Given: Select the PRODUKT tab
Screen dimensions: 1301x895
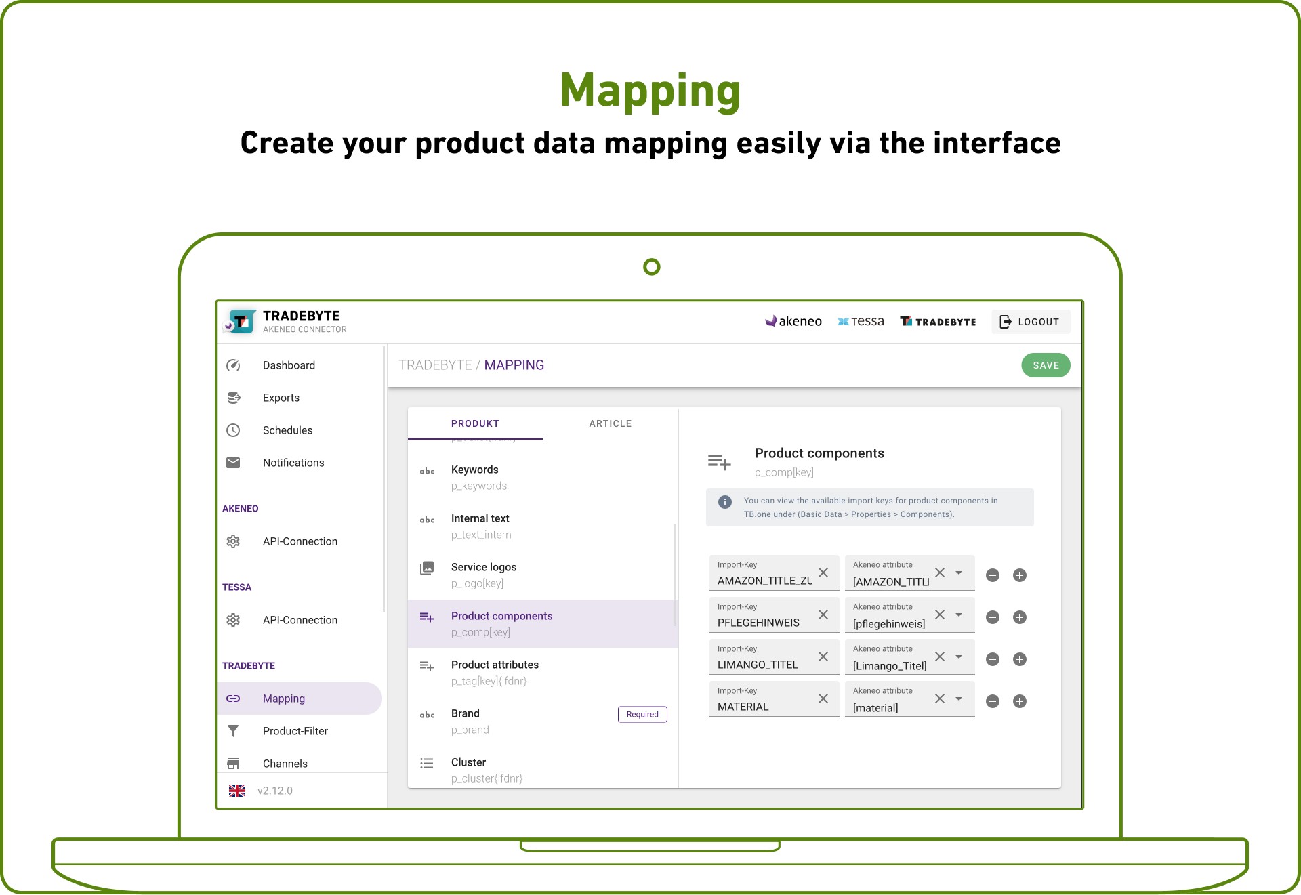Looking at the screenshot, I should pyautogui.click(x=475, y=423).
